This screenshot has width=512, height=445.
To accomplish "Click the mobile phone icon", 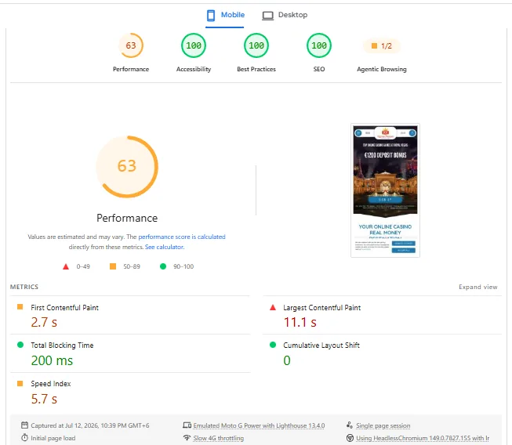I will [211, 16].
